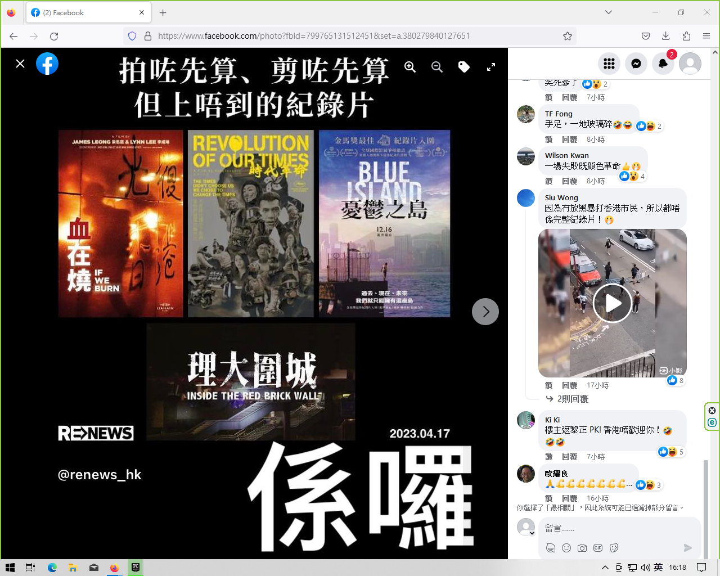Select the (2) Facebook tab
This screenshot has height=576, width=720.
point(88,12)
